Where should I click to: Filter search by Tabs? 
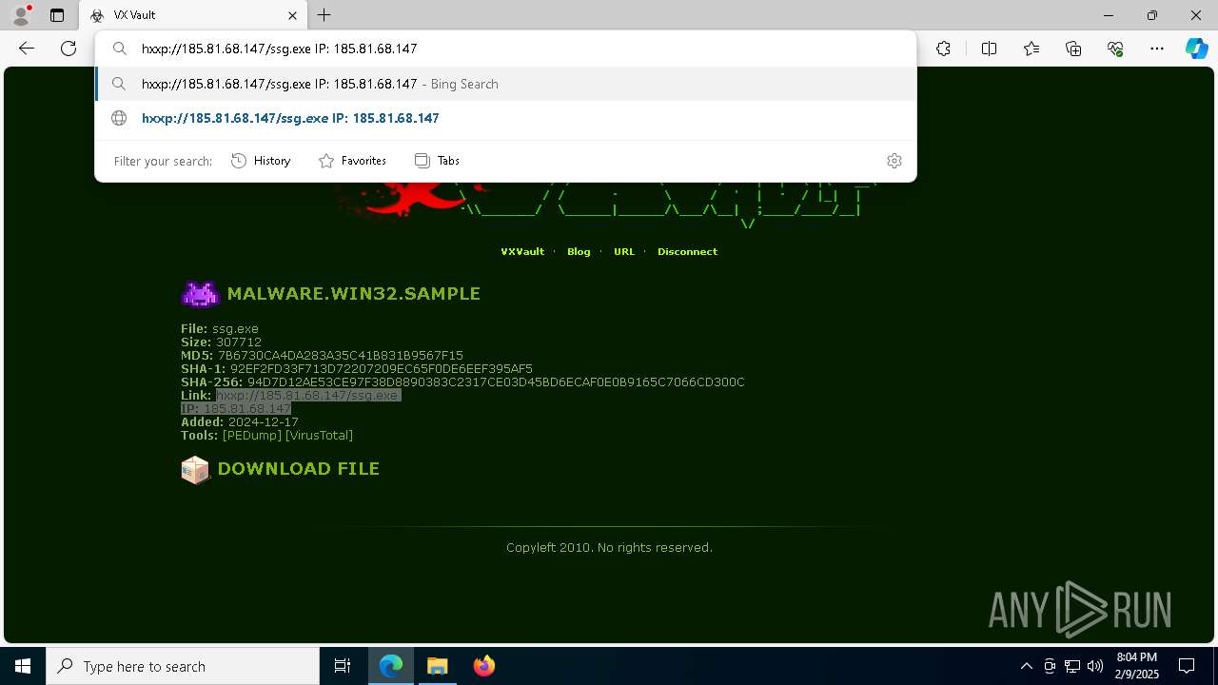[437, 161]
